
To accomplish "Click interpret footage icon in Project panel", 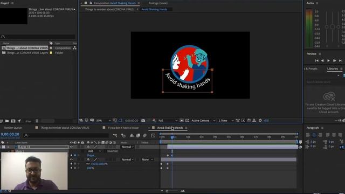I will [x=1, y=121].
